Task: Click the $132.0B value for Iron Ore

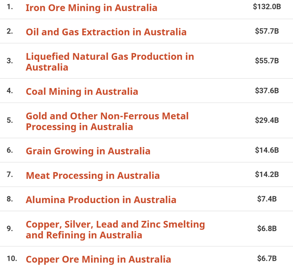Action: pyautogui.click(x=267, y=7)
